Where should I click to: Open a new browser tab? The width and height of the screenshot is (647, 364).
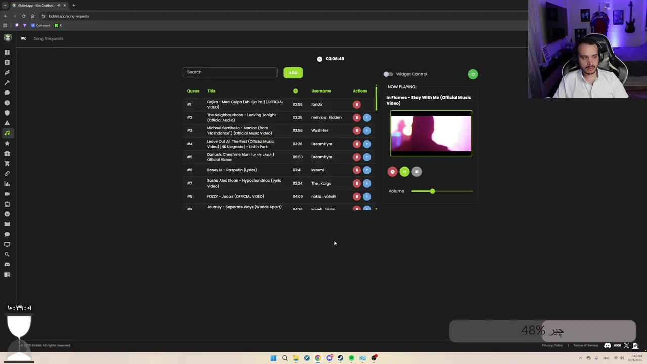74,5
